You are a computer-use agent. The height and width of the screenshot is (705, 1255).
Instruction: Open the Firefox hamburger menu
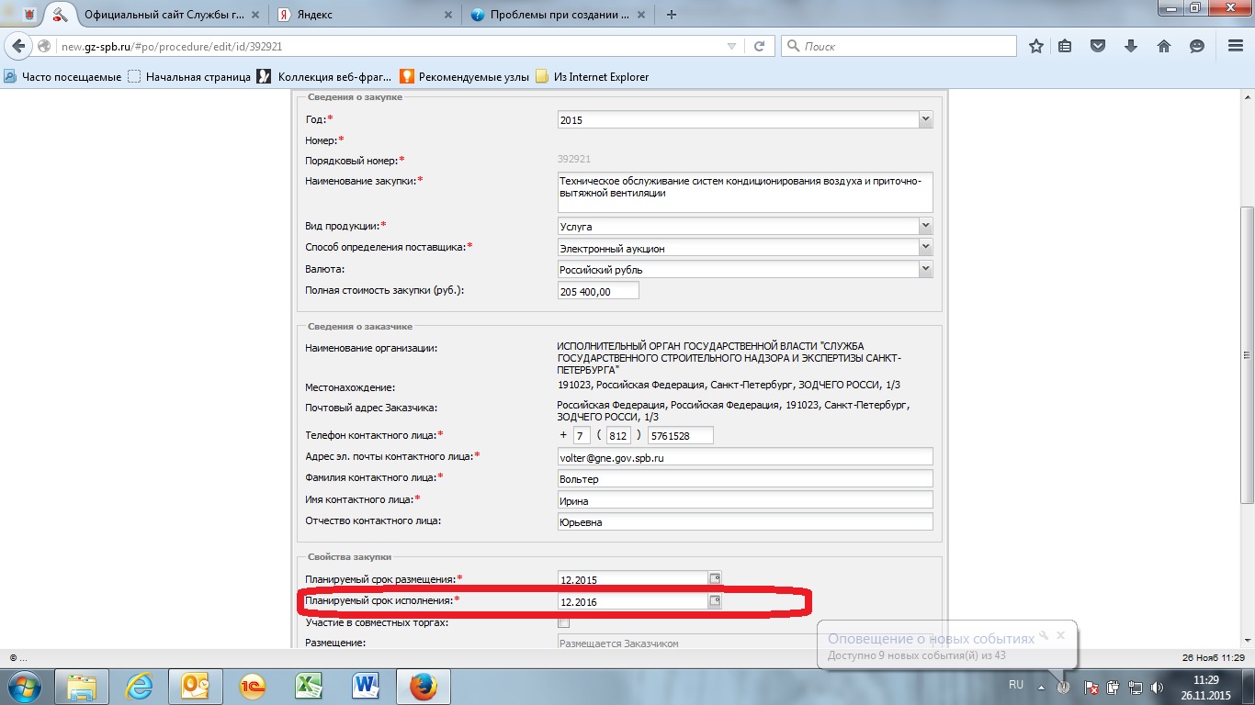[1235, 46]
